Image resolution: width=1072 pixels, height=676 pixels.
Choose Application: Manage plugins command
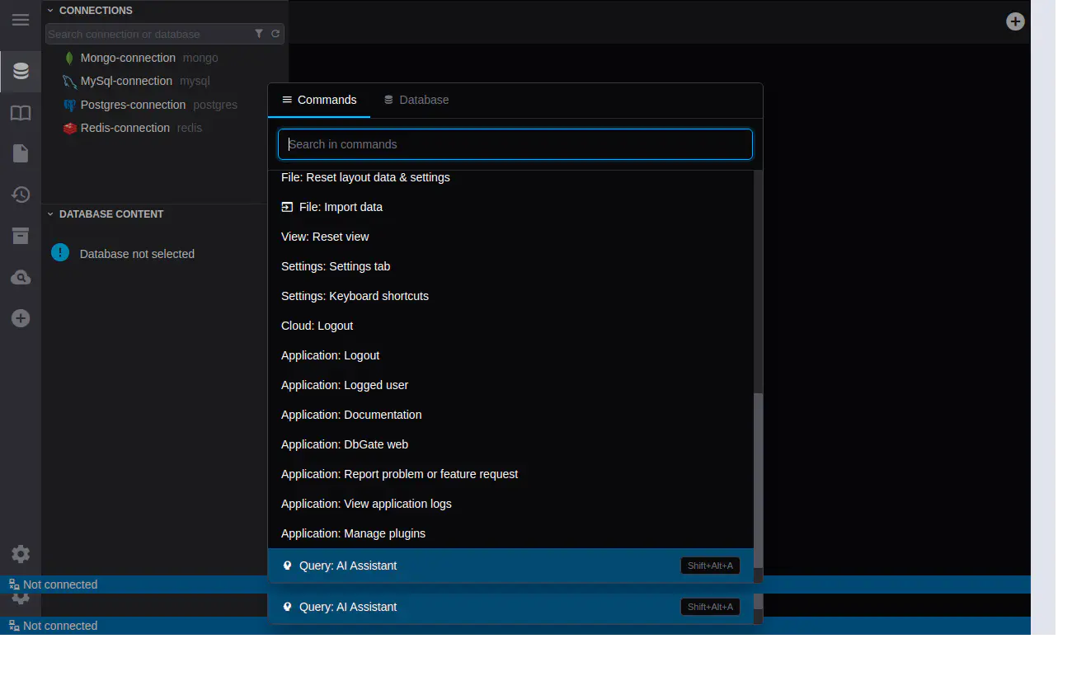coord(353,533)
